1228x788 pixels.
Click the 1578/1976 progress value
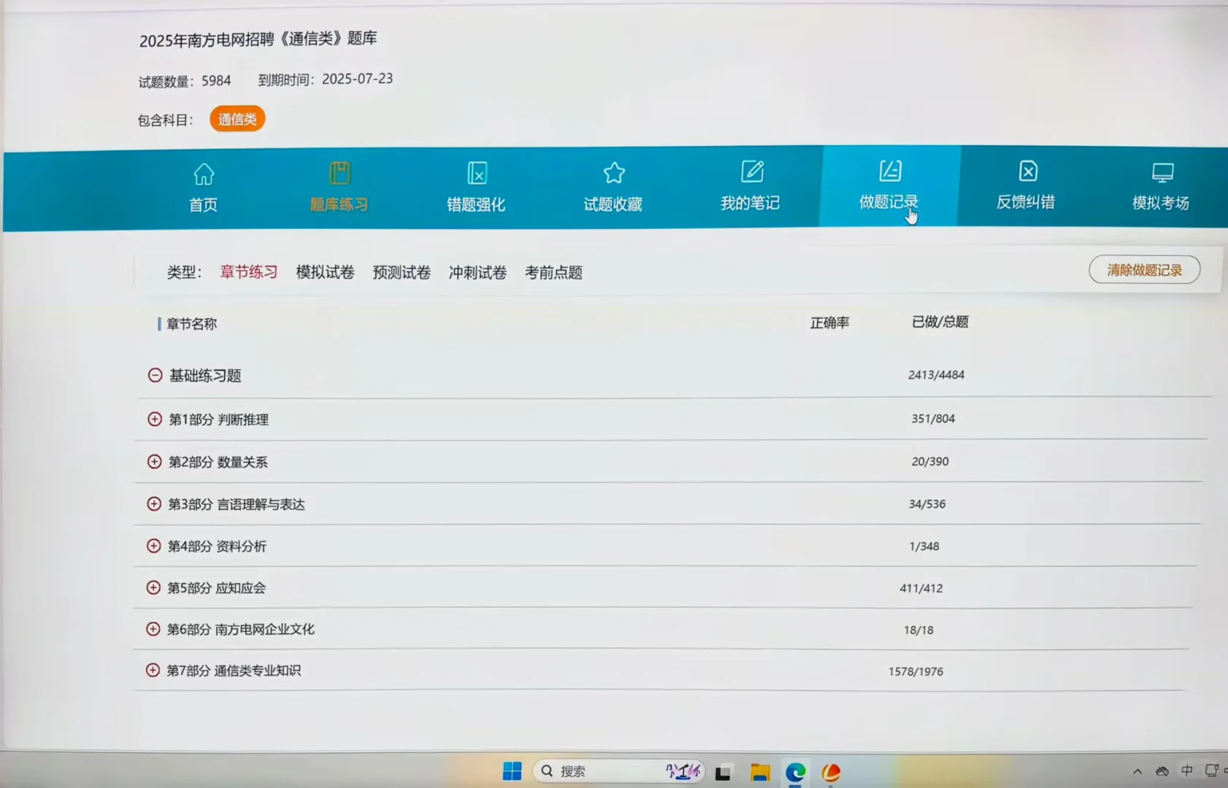point(916,671)
